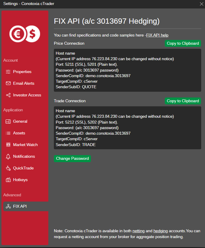Follow the netting link in the note
This screenshot has height=248, width=205.
(138, 231)
